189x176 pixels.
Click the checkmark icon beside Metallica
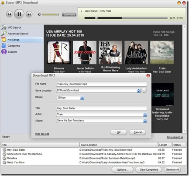tap(4, 158)
